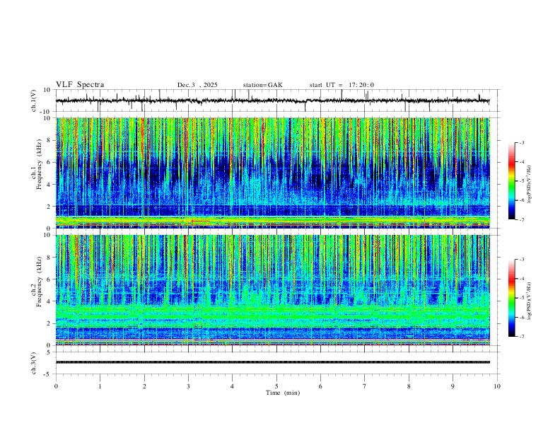Screen dimensions: 560x433
Task: Click time-axis tick label "0"
Action: (56, 386)
